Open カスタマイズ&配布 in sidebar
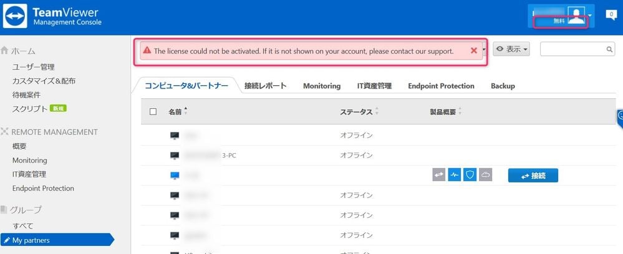 44,81
